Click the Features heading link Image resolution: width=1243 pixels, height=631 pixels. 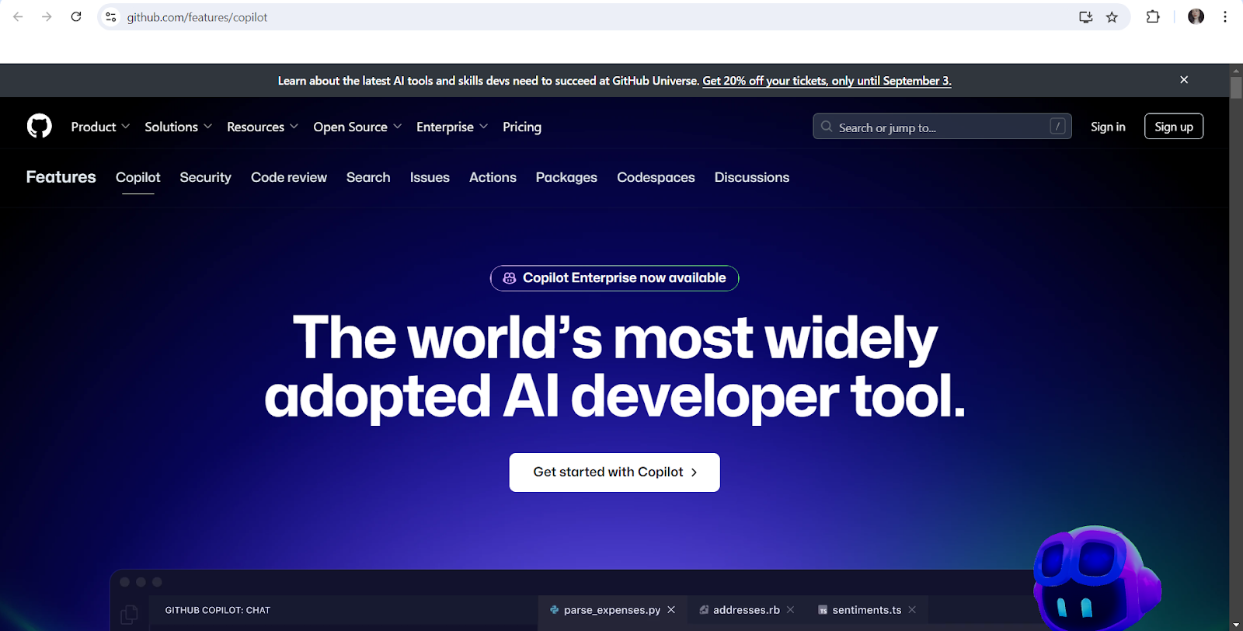[61, 177]
